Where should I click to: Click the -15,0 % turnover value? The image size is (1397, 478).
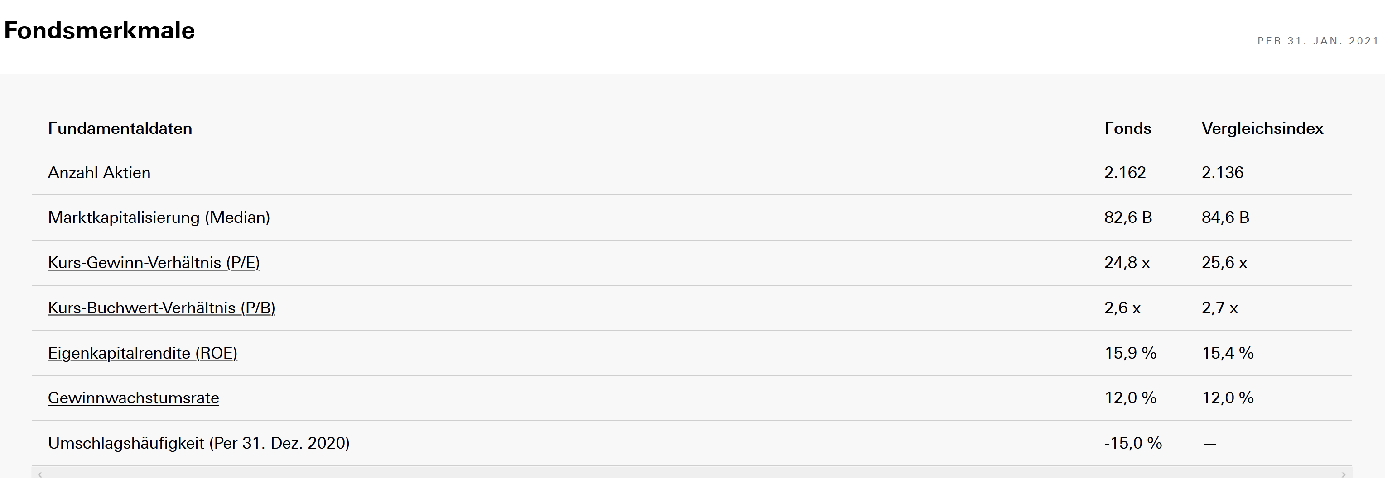point(1133,443)
